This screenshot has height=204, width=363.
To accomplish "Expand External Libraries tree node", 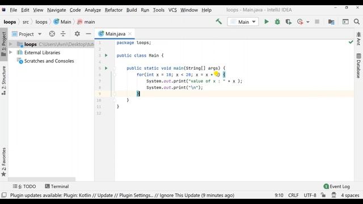I will [10, 53].
